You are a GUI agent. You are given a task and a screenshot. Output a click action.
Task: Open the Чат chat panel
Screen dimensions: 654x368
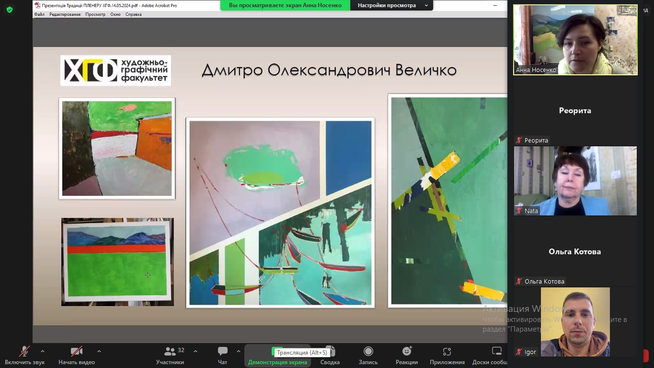[223, 356]
